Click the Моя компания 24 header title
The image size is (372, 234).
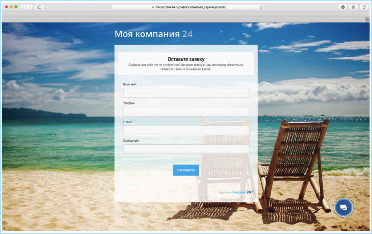pos(153,34)
